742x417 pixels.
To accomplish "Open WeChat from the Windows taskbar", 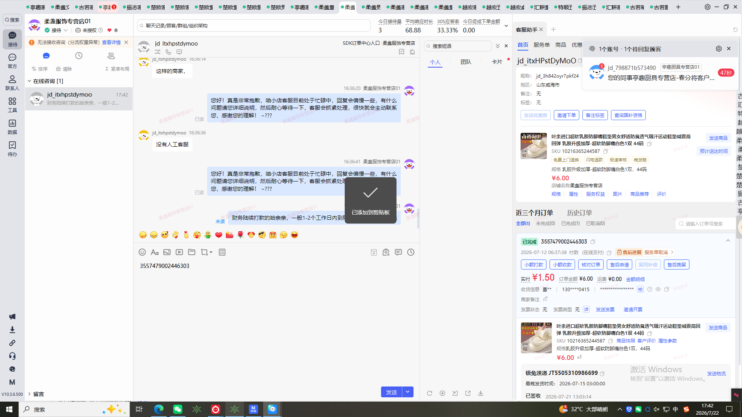I will [178, 409].
